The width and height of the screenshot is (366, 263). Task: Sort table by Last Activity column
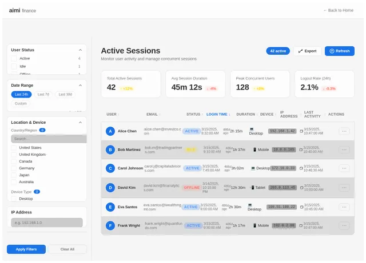click(314, 114)
